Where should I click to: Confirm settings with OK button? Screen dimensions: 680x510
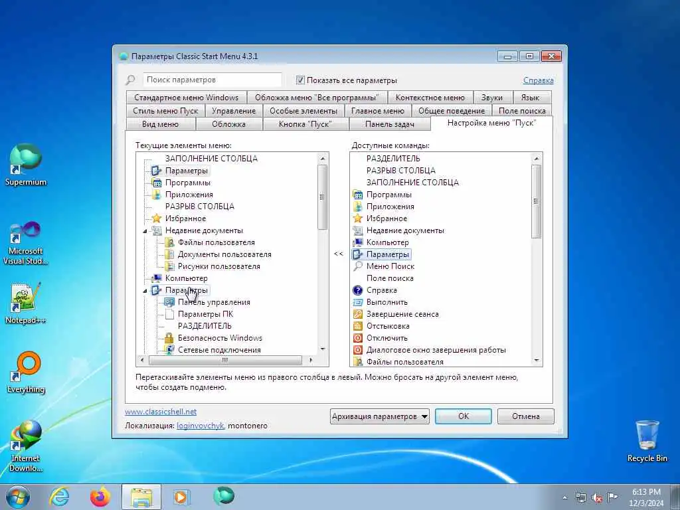click(x=463, y=416)
